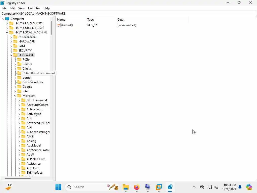The height and width of the screenshot is (193, 257).
Task: Sort by the Name column header
Action: 71,20
